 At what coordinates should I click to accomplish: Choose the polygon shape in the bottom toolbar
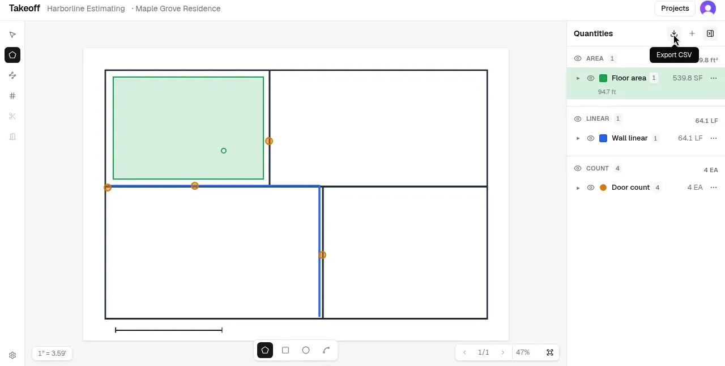click(x=265, y=350)
